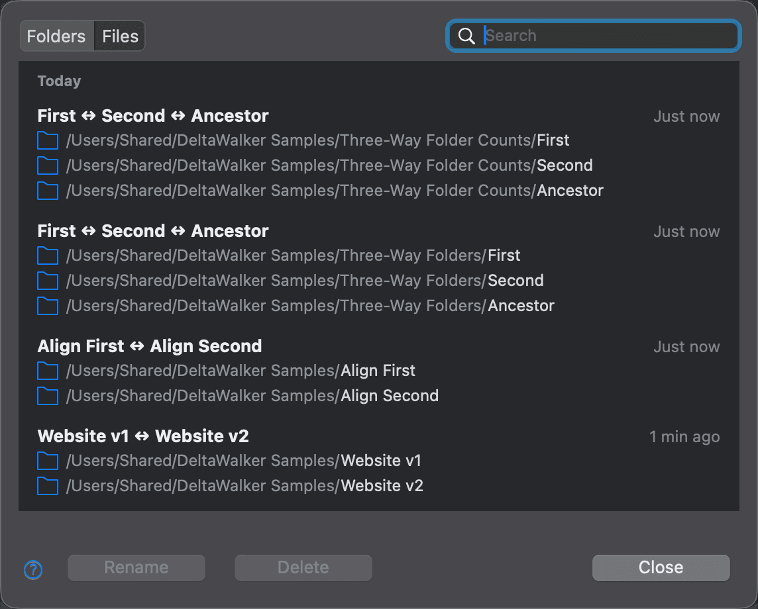Select path Three-Way Folder Counts/Ancestor
The height and width of the screenshot is (609, 758).
(335, 190)
